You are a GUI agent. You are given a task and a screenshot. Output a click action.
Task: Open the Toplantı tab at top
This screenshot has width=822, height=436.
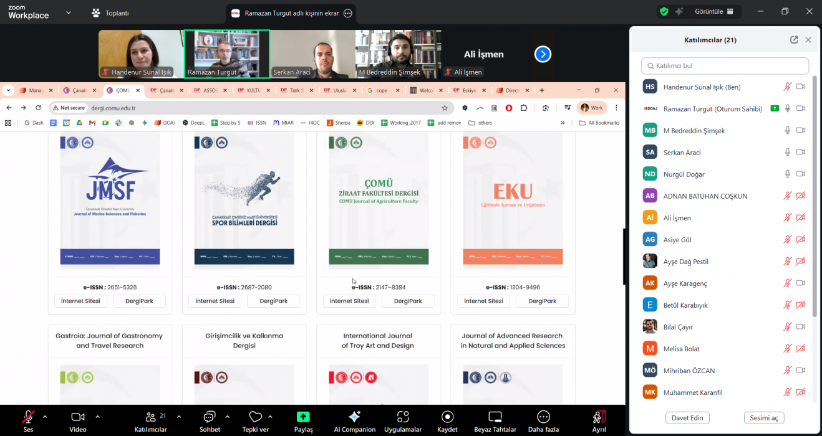110,12
